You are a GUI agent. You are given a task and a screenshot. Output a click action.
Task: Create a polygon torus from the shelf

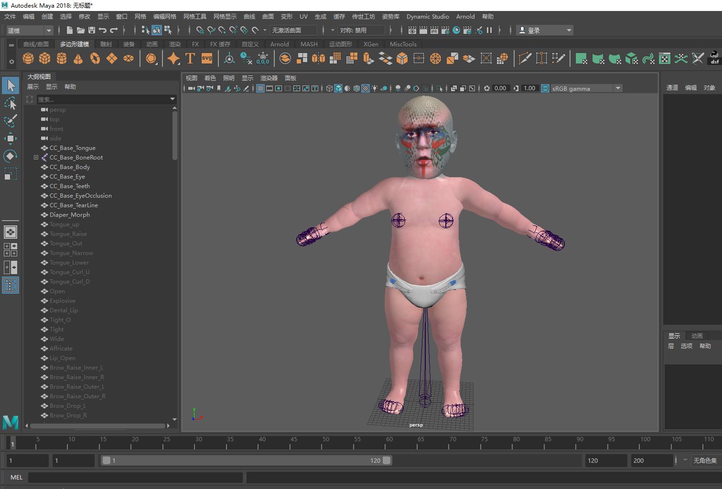pyautogui.click(x=95, y=59)
